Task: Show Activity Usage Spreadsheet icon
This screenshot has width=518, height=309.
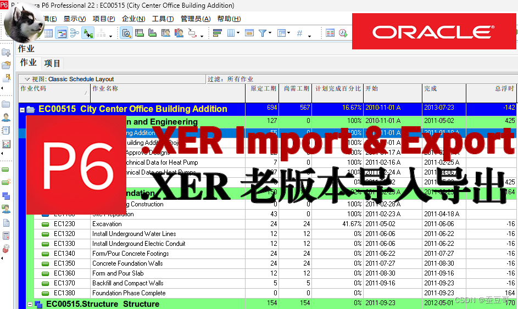Action: click(140, 33)
